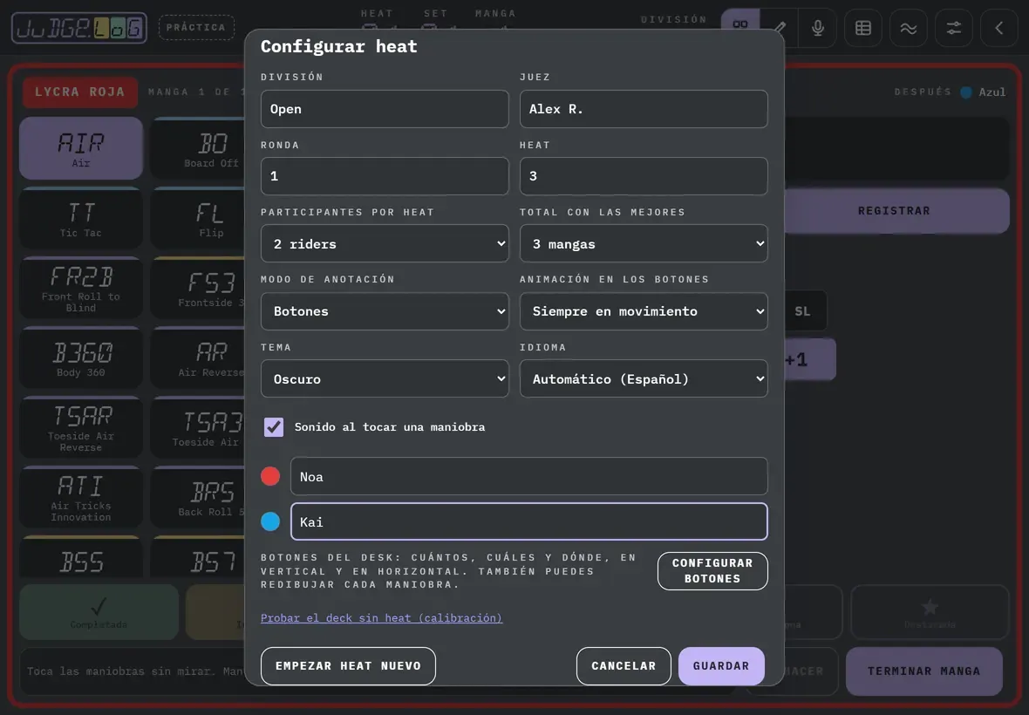Tap the ATI Air Tricks Innovation button

pos(81,498)
